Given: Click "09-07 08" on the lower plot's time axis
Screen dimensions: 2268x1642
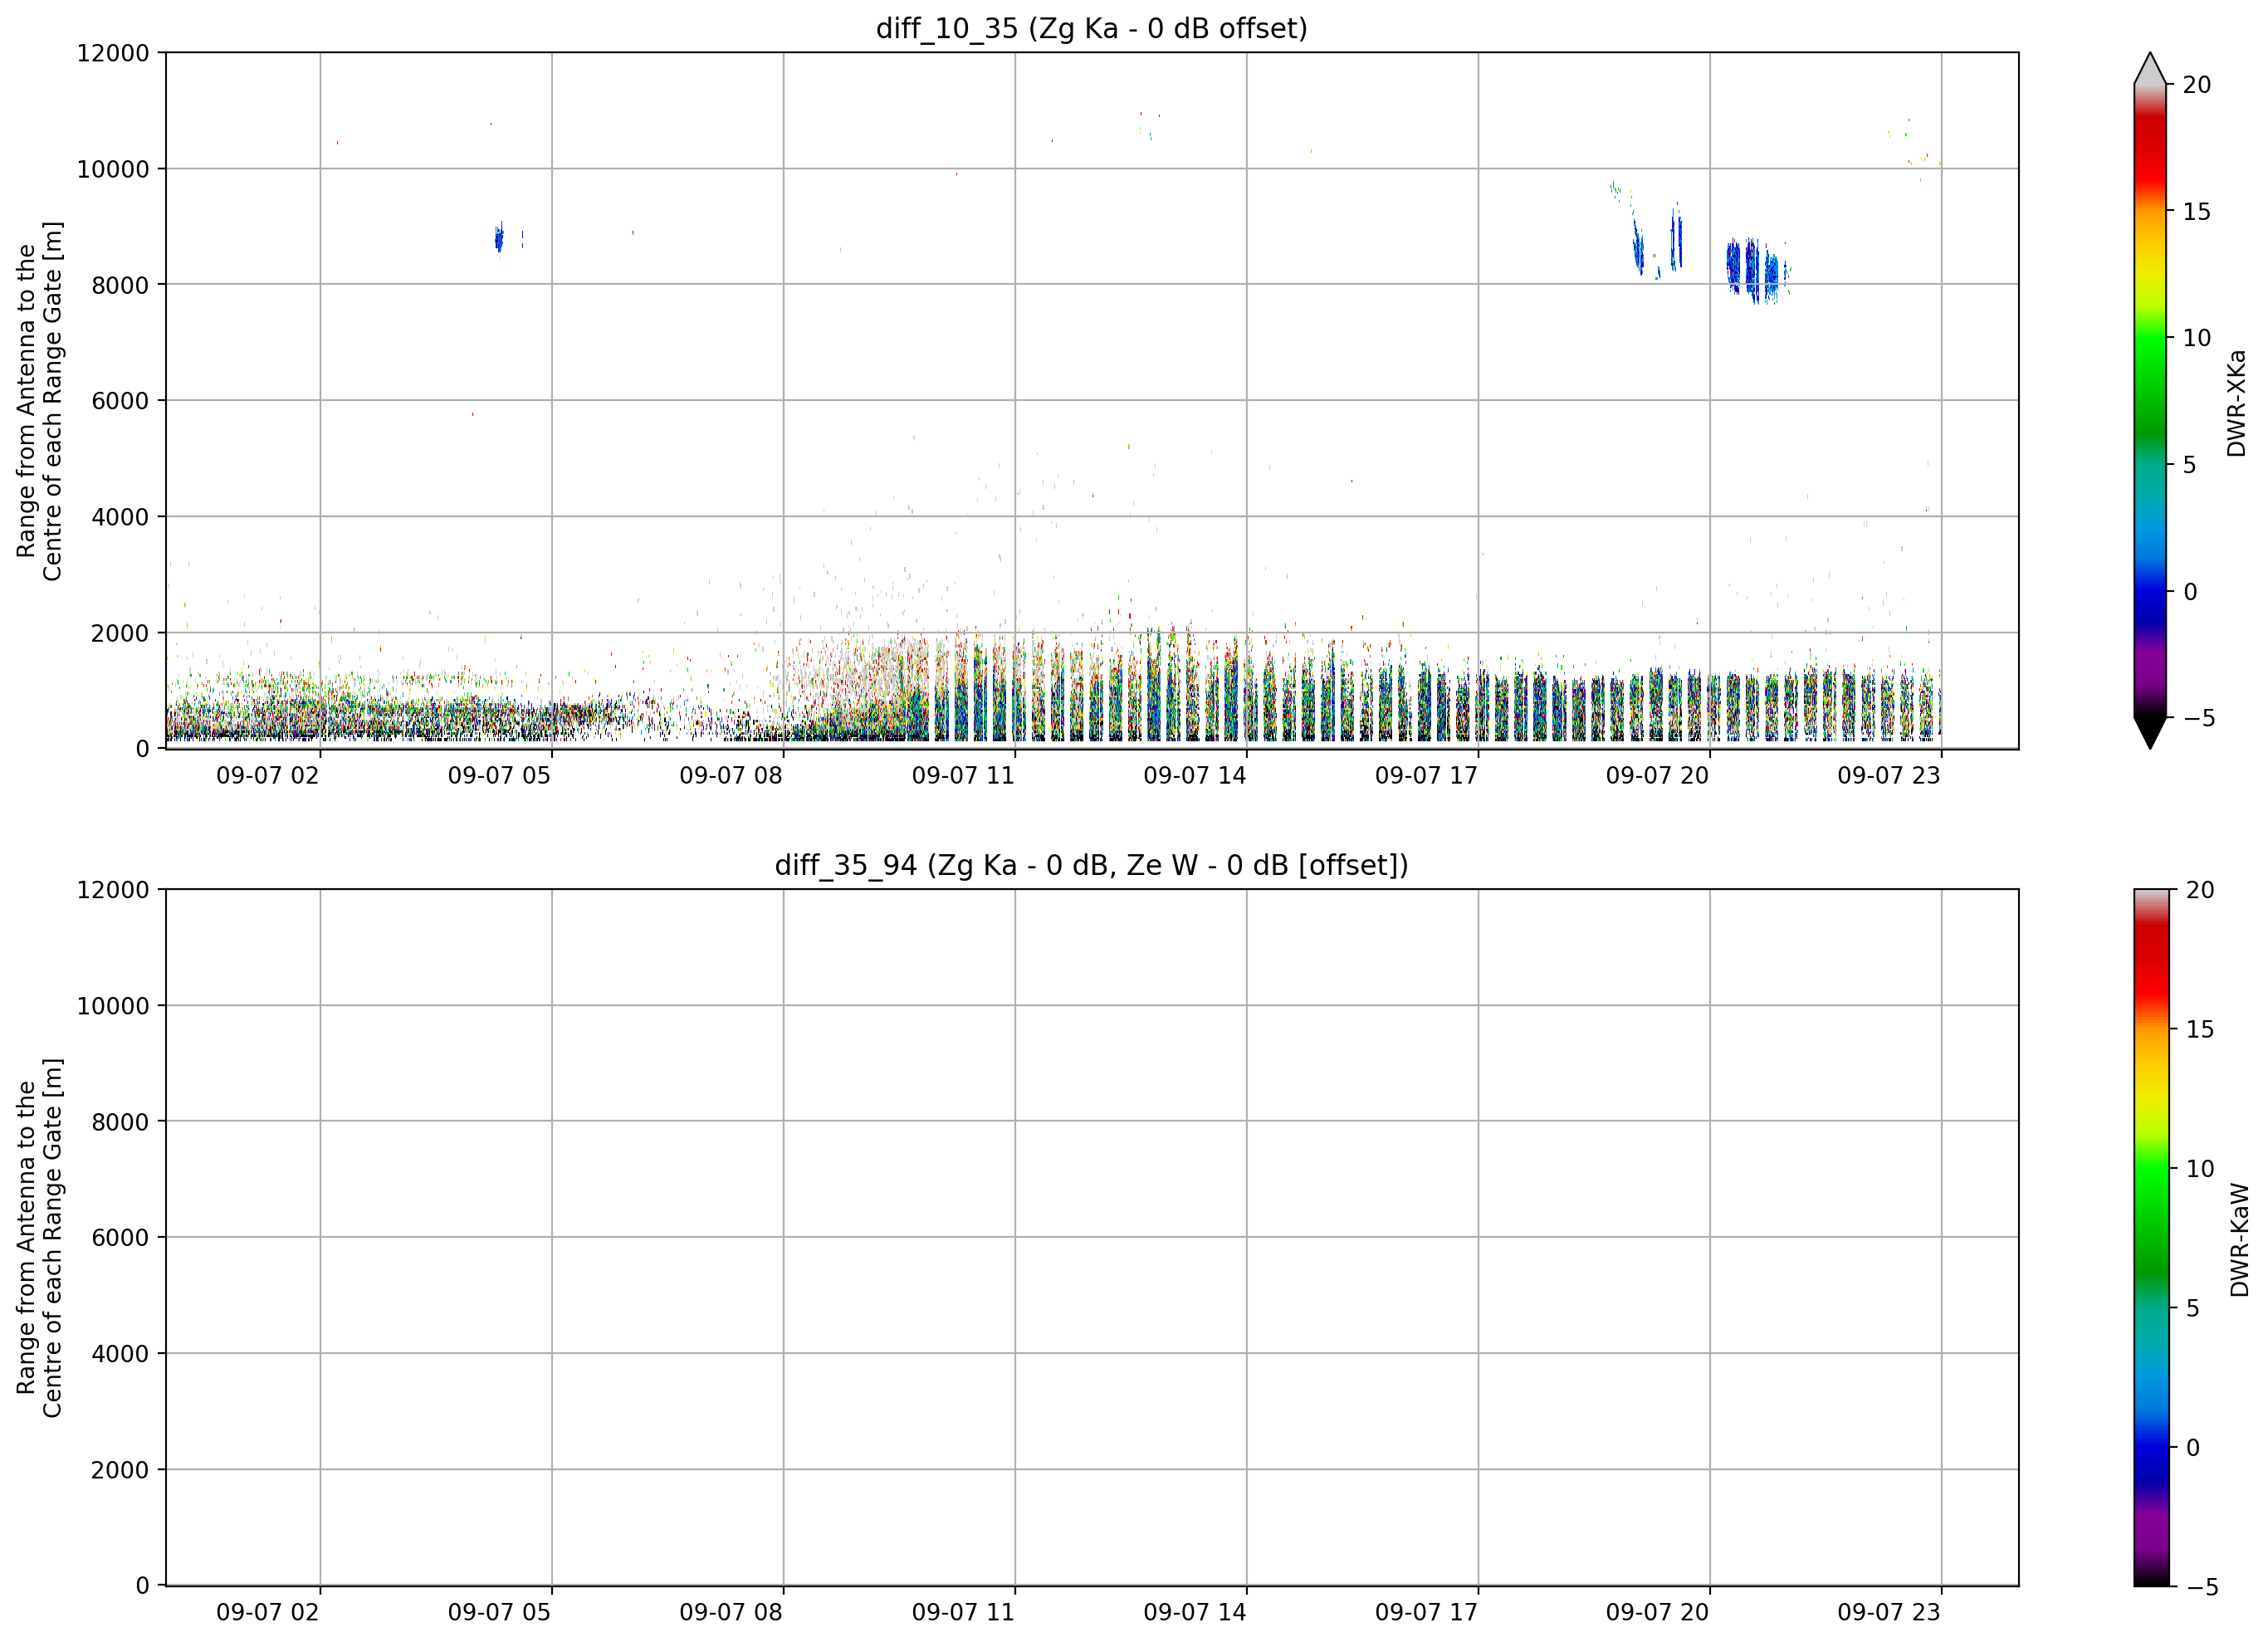Looking at the screenshot, I should click(x=731, y=1613).
